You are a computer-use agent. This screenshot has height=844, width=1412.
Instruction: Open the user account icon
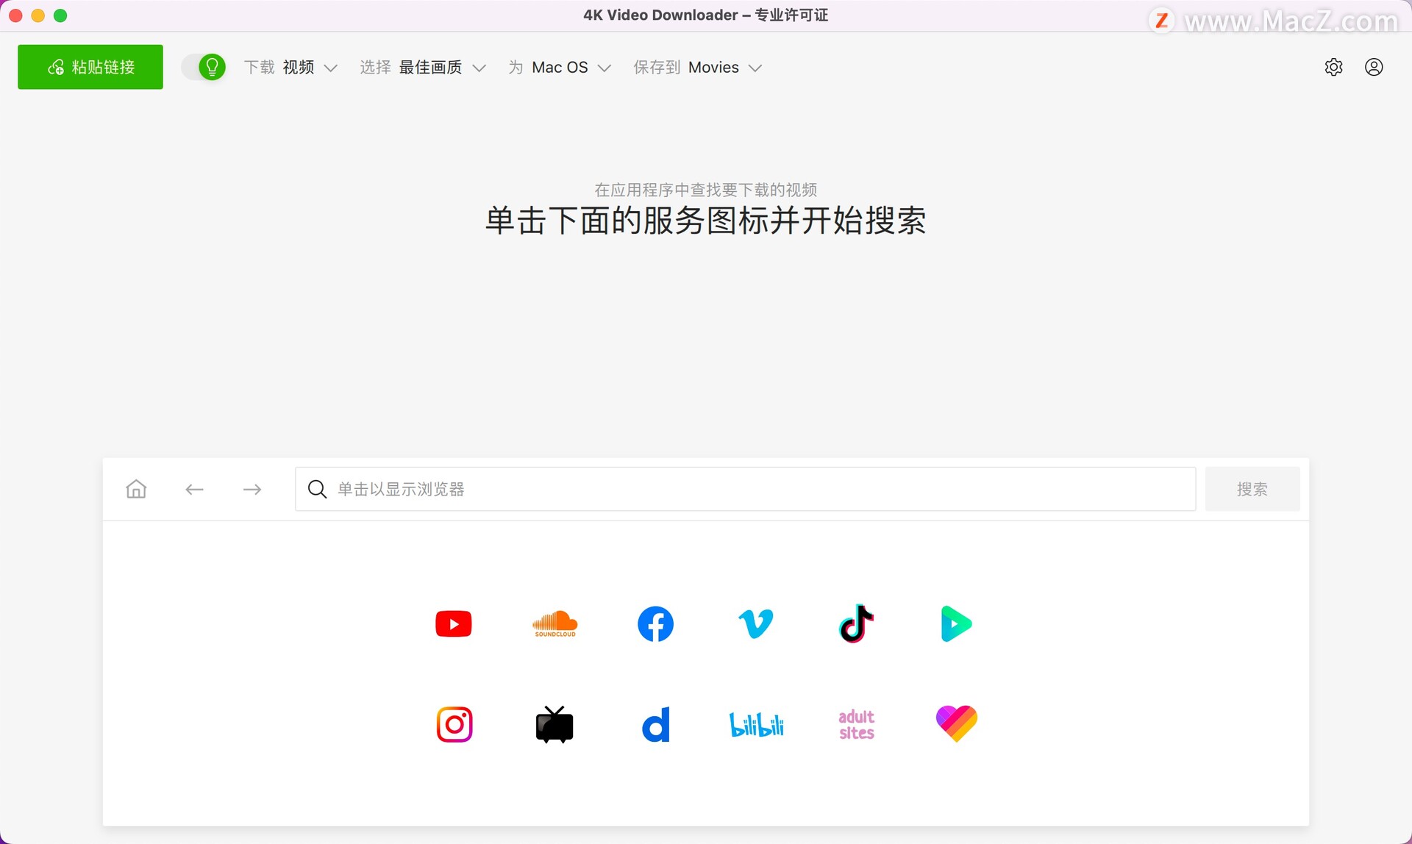pos(1374,67)
